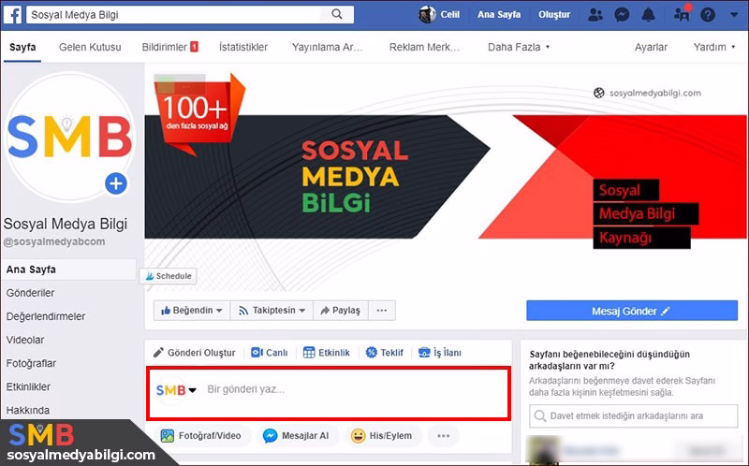
Task: Switch to the Sayfa tab
Action: click(22, 47)
